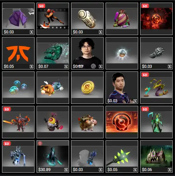
Task: Click the 5D badge on the fiery Aegis item
Action: click(x=145, y=6)
